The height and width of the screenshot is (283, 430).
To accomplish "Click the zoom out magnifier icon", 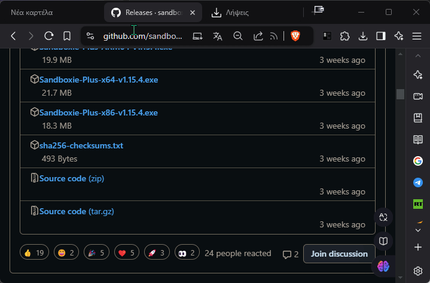I will pos(238,36).
